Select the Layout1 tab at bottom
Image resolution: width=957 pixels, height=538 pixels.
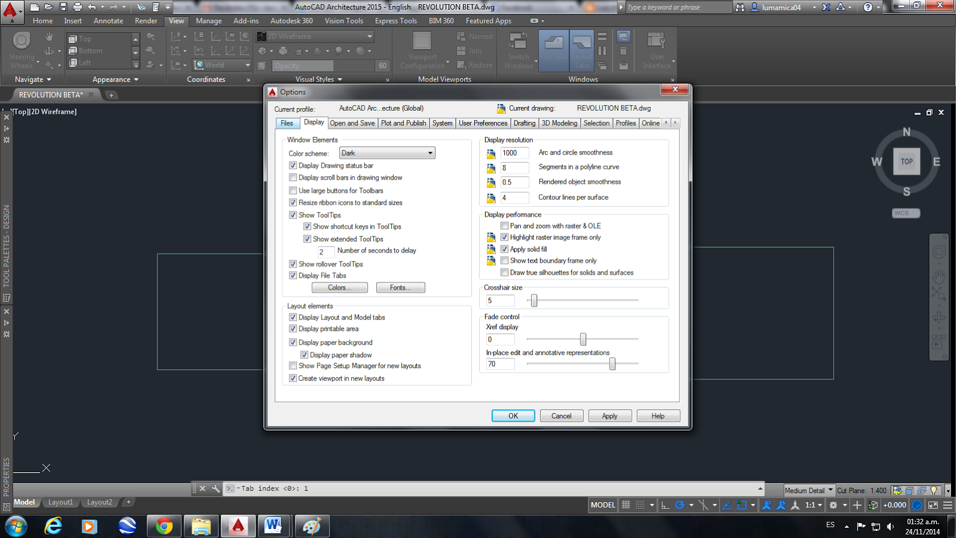pyautogui.click(x=60, y=502)
